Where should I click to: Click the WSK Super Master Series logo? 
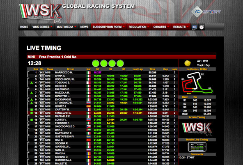tap(41, 13)
